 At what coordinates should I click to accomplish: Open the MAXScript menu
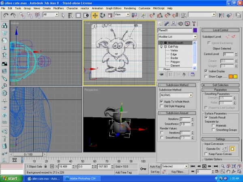pyautogui.click(x=158, y=8)
